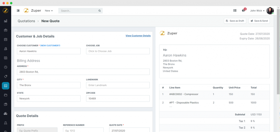Click the Billing Address heading

28,61
